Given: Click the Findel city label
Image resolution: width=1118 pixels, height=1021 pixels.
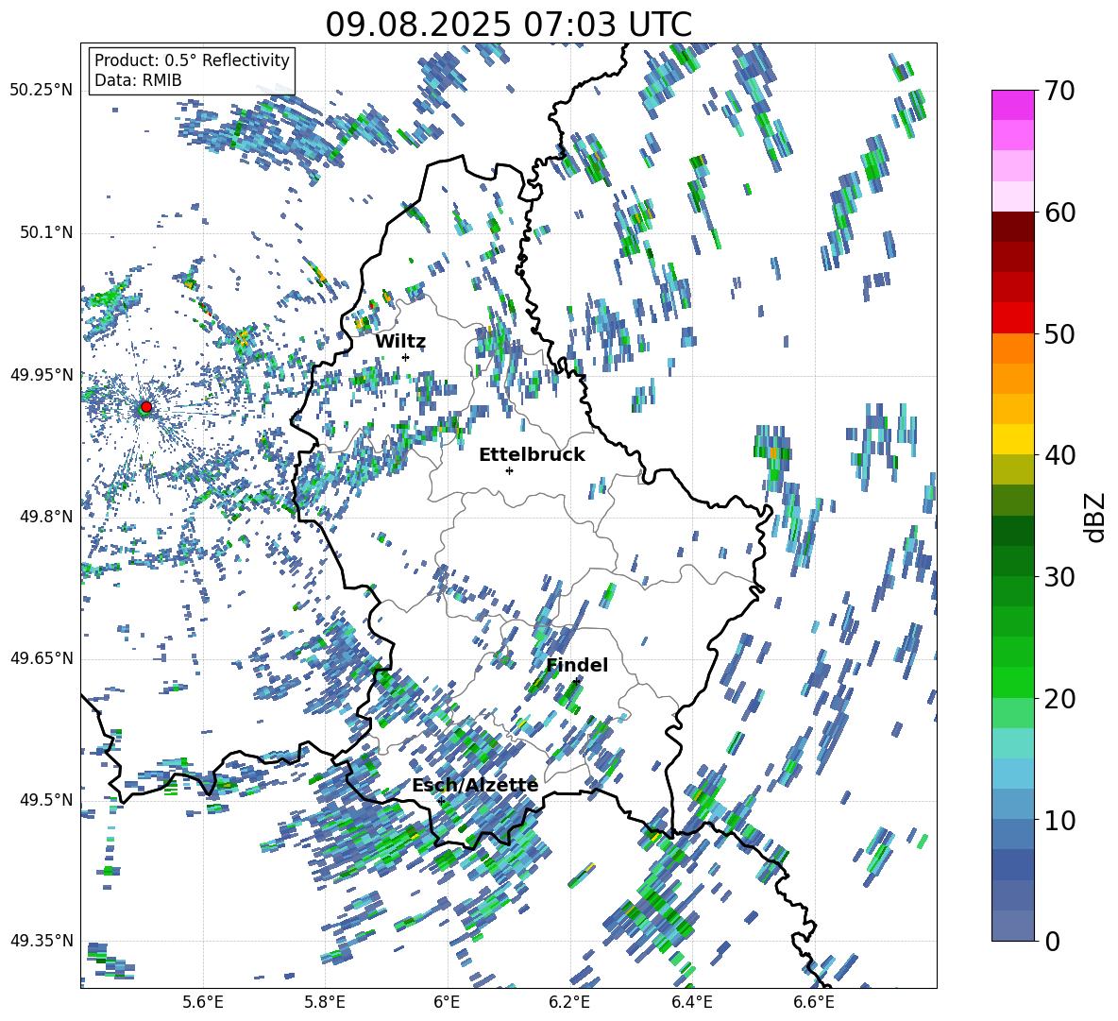Looking at the screenshot, I should tap(577, 665).
